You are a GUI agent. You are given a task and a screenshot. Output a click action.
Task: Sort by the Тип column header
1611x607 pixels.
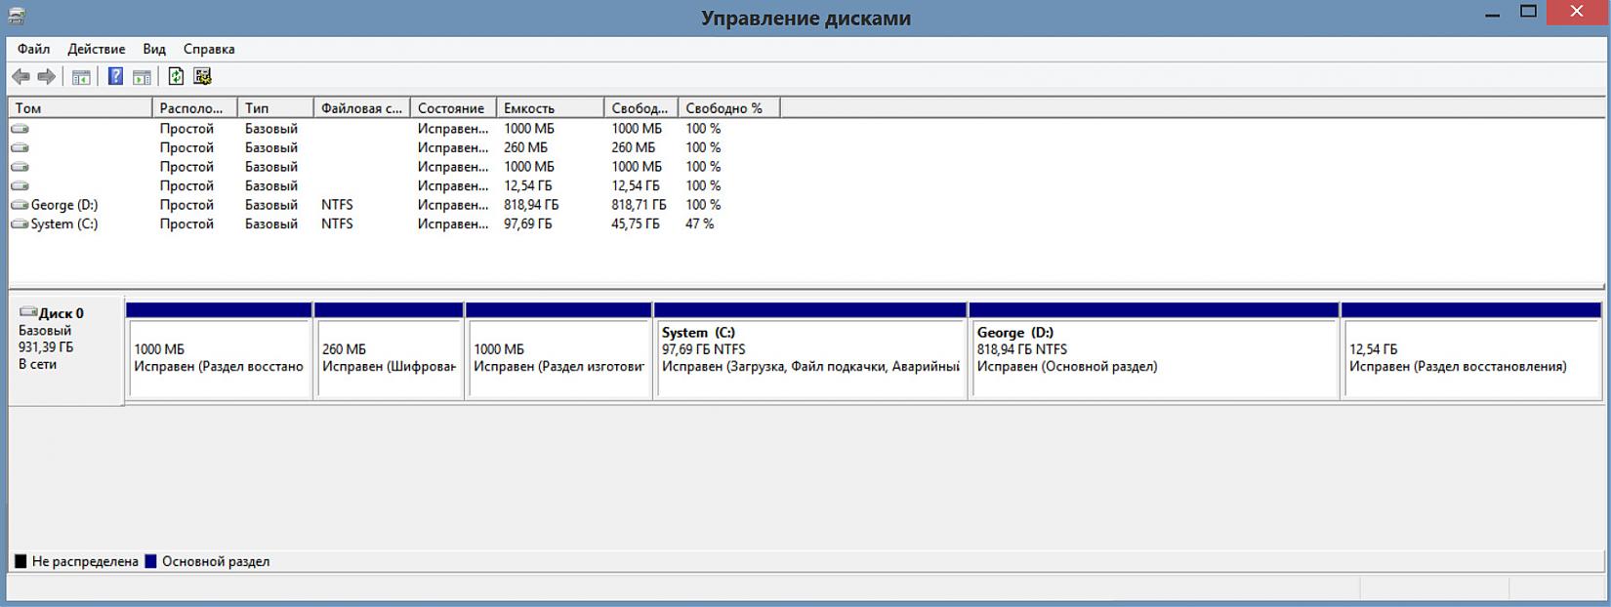pos(275,108)
